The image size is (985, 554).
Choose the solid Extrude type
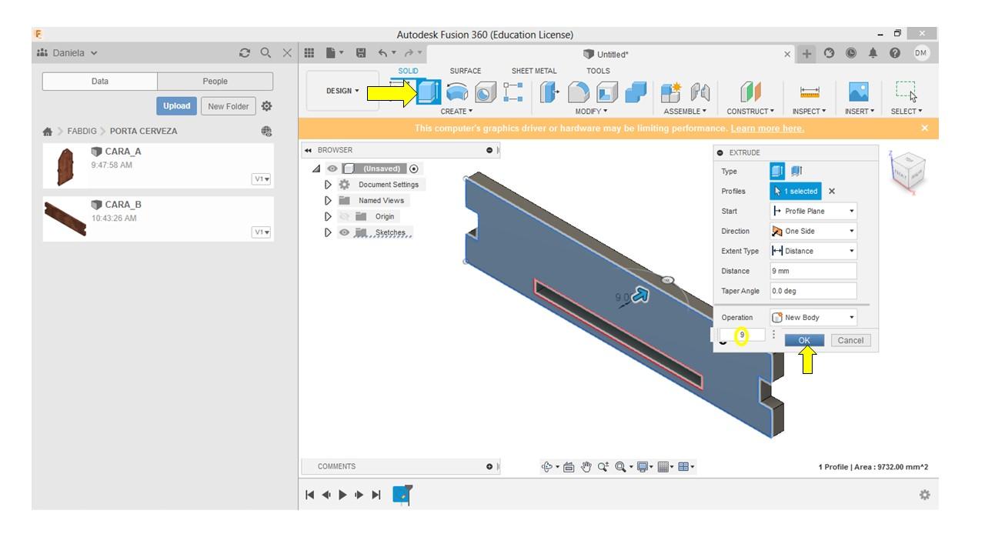pyautogui.click(x=778, y=171)
